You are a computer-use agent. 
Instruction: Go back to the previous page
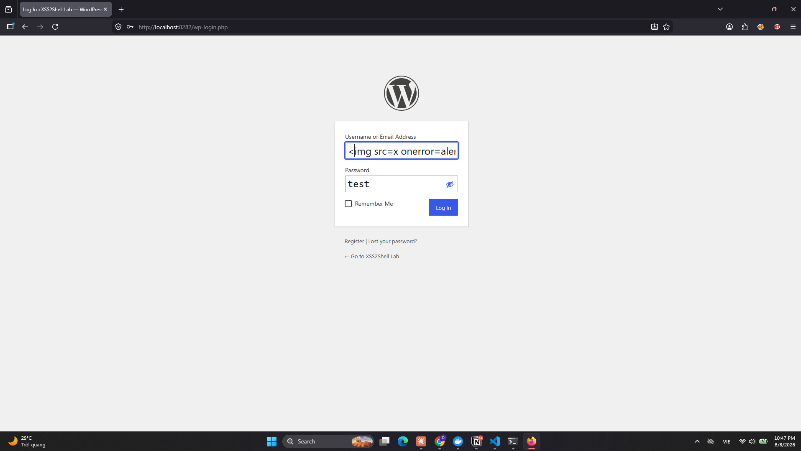point(25,27)
